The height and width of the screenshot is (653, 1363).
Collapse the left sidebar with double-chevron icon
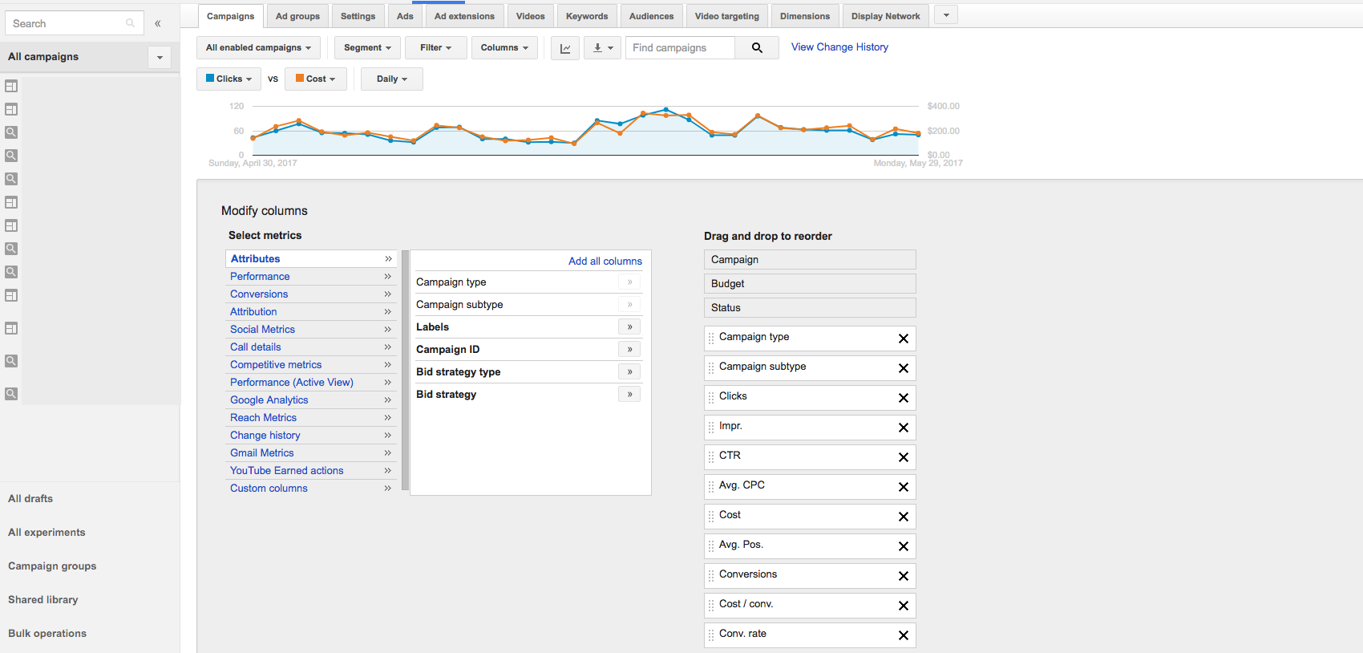(x=158, y=23)
